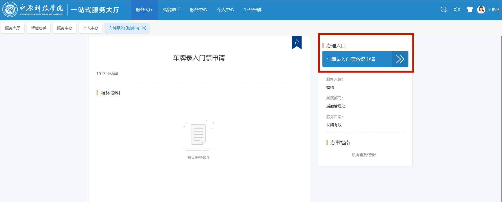Open 个人中心 in top navigation
Image resolution: width=502 pixels, height=202 pixels.
pyautogui.click(x=226, y=10)
